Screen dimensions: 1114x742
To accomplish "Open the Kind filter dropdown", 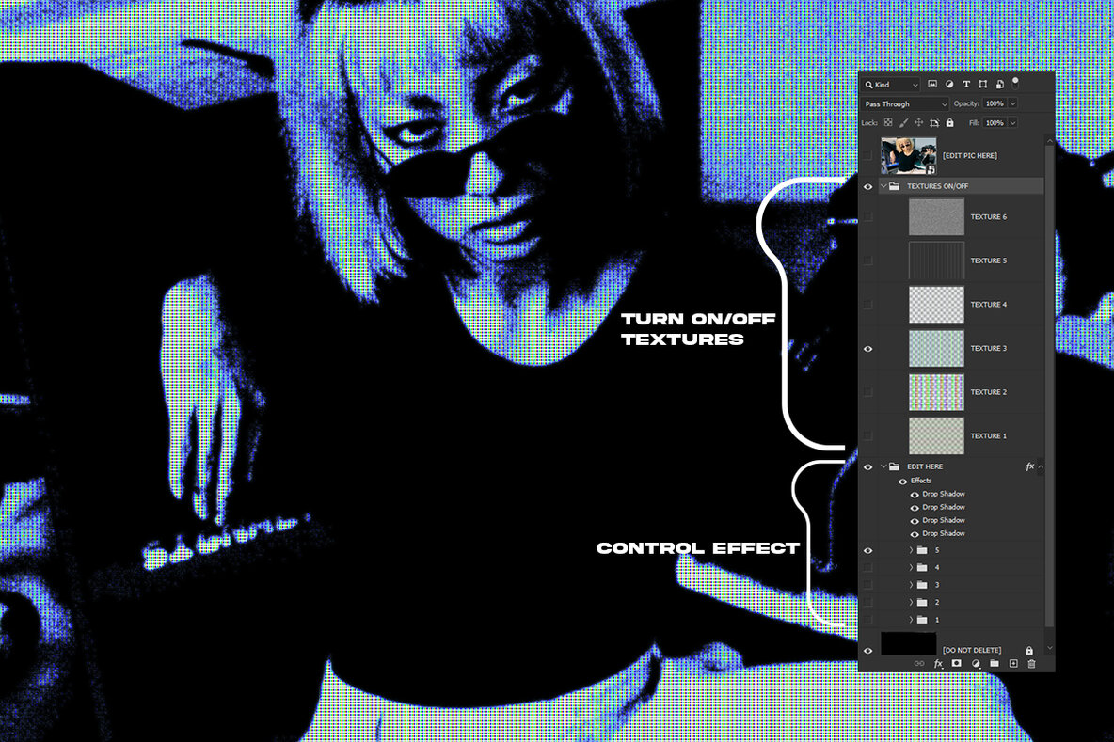I will coord(889,85).
